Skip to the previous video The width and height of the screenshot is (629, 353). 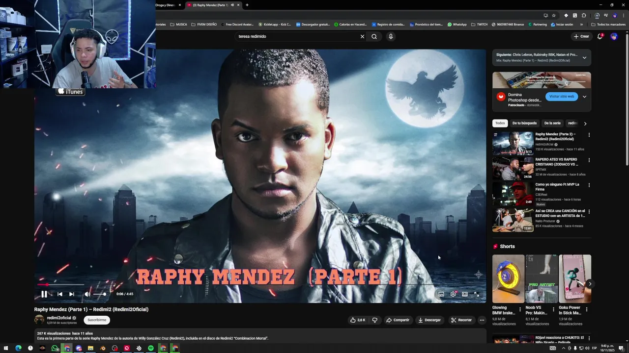[x=59, y=294]
